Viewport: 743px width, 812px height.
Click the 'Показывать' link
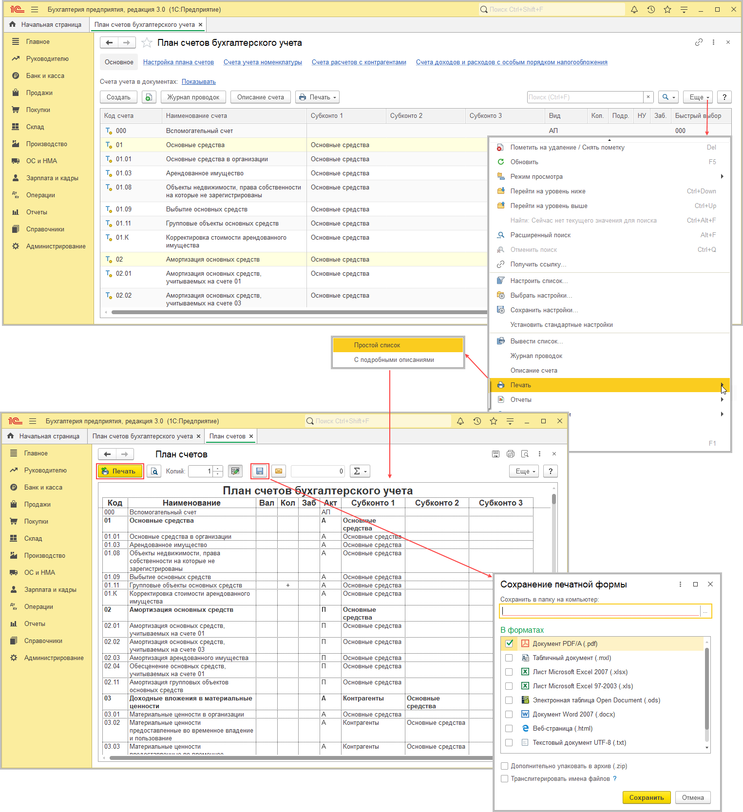click(199, 81)
